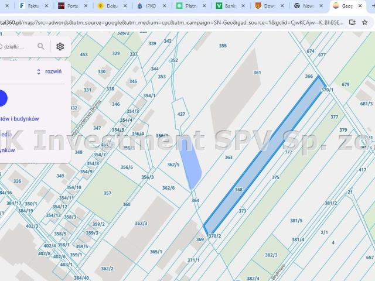The image size is (375, 281).
Task: Click the search magnifier icon
Action: click(40, 46)
